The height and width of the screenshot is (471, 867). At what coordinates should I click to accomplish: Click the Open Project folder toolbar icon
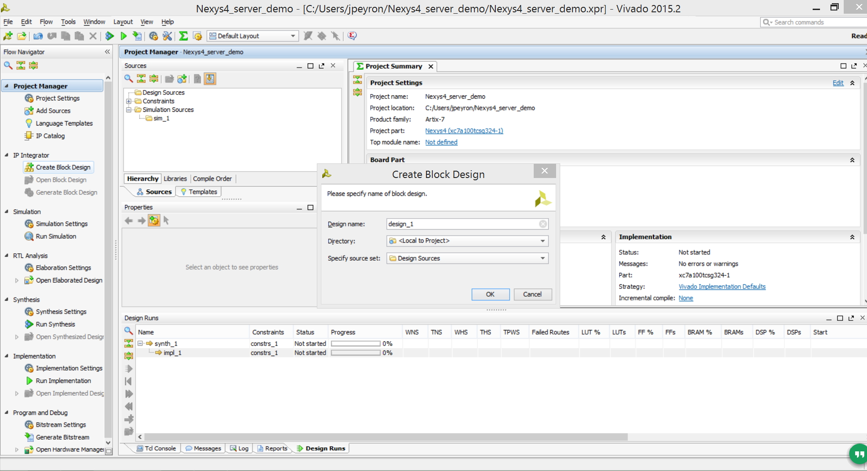21,36
